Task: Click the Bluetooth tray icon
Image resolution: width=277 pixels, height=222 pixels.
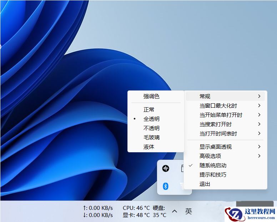Action: tap(166, 186)
